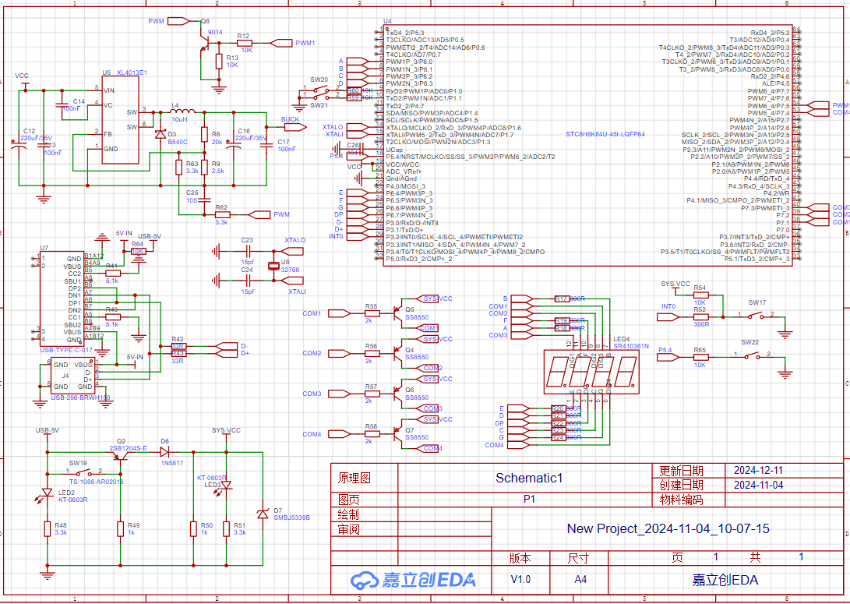Click paper size value A4
The height and width of the screenshot is (604, 850).
[580, 579]
